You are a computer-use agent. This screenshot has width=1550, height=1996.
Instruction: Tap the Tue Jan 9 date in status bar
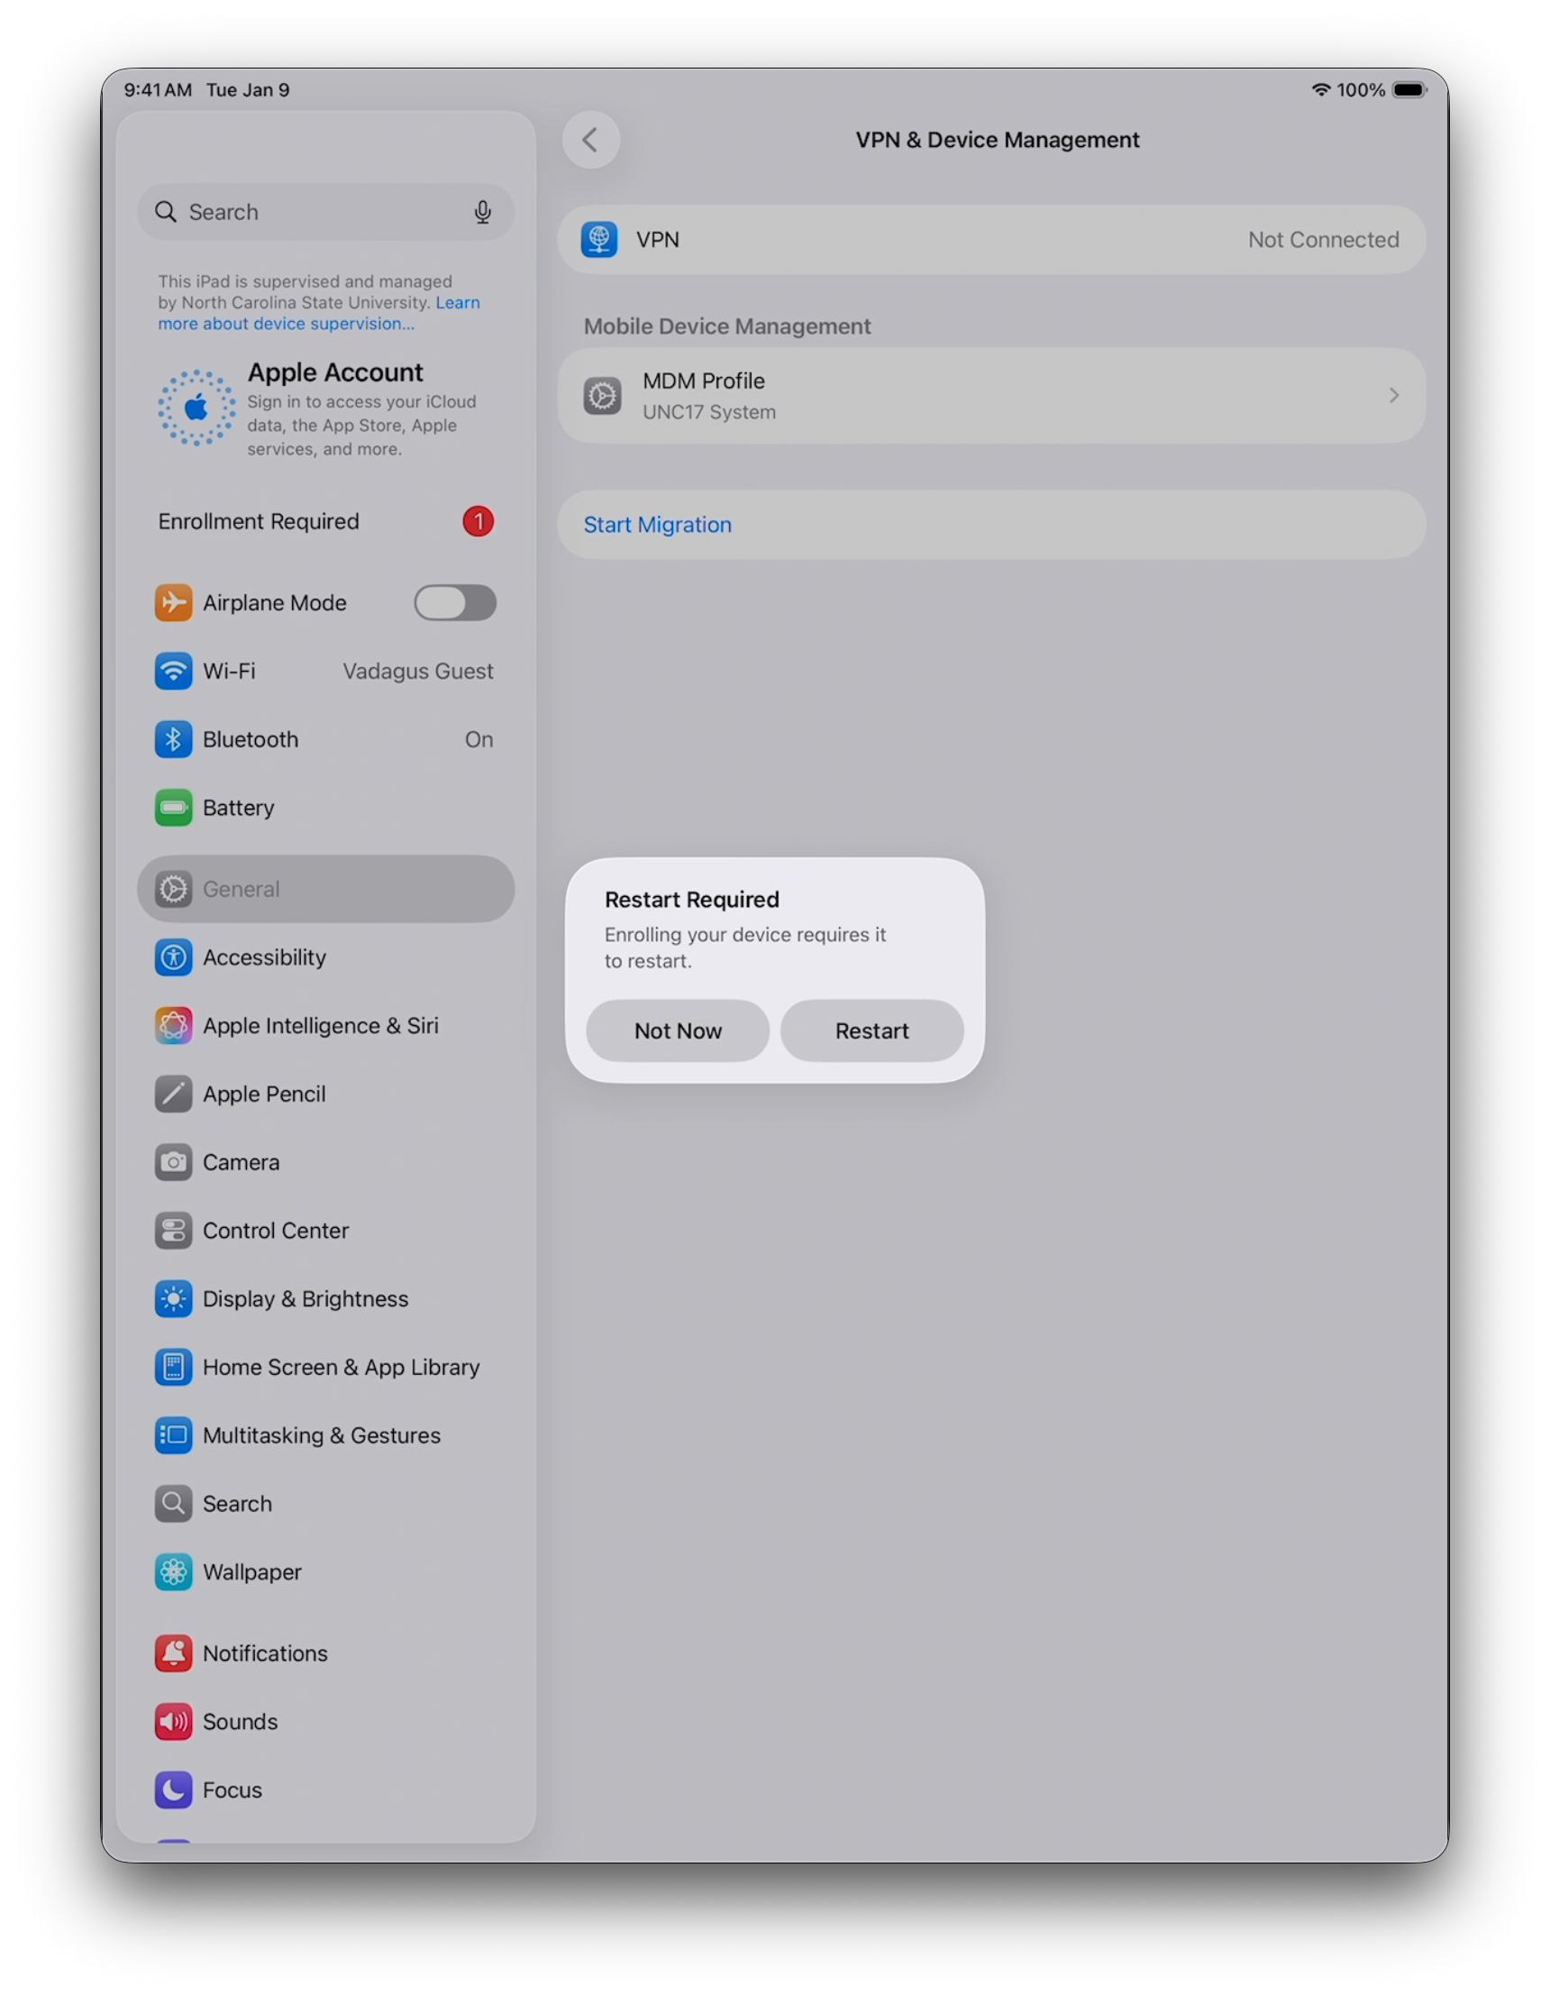point(249,89)
